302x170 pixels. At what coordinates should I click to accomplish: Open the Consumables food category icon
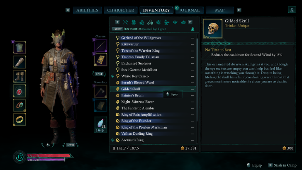(x=158, y=22)
